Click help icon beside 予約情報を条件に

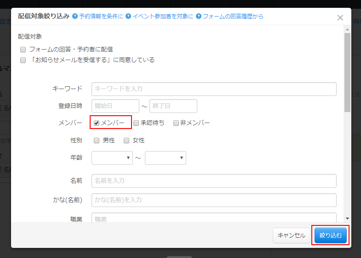(x=75, y=17)
